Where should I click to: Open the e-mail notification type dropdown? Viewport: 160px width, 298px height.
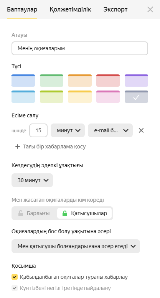coord(110,130)
